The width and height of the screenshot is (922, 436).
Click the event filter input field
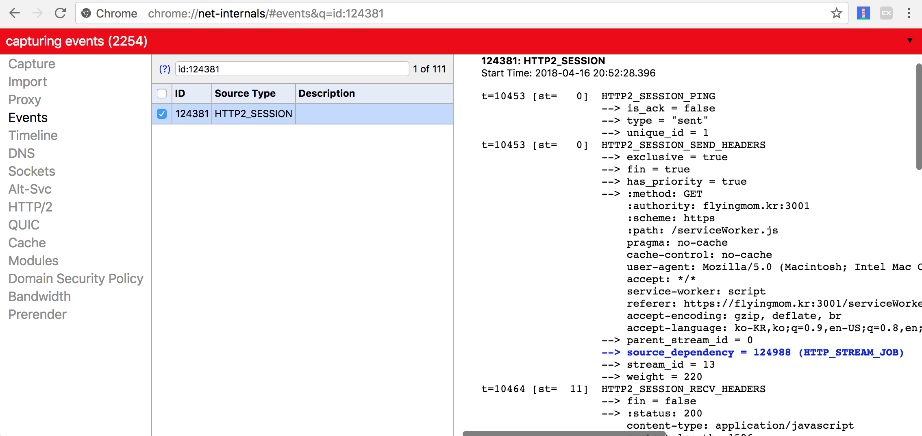tap(292, 69)
